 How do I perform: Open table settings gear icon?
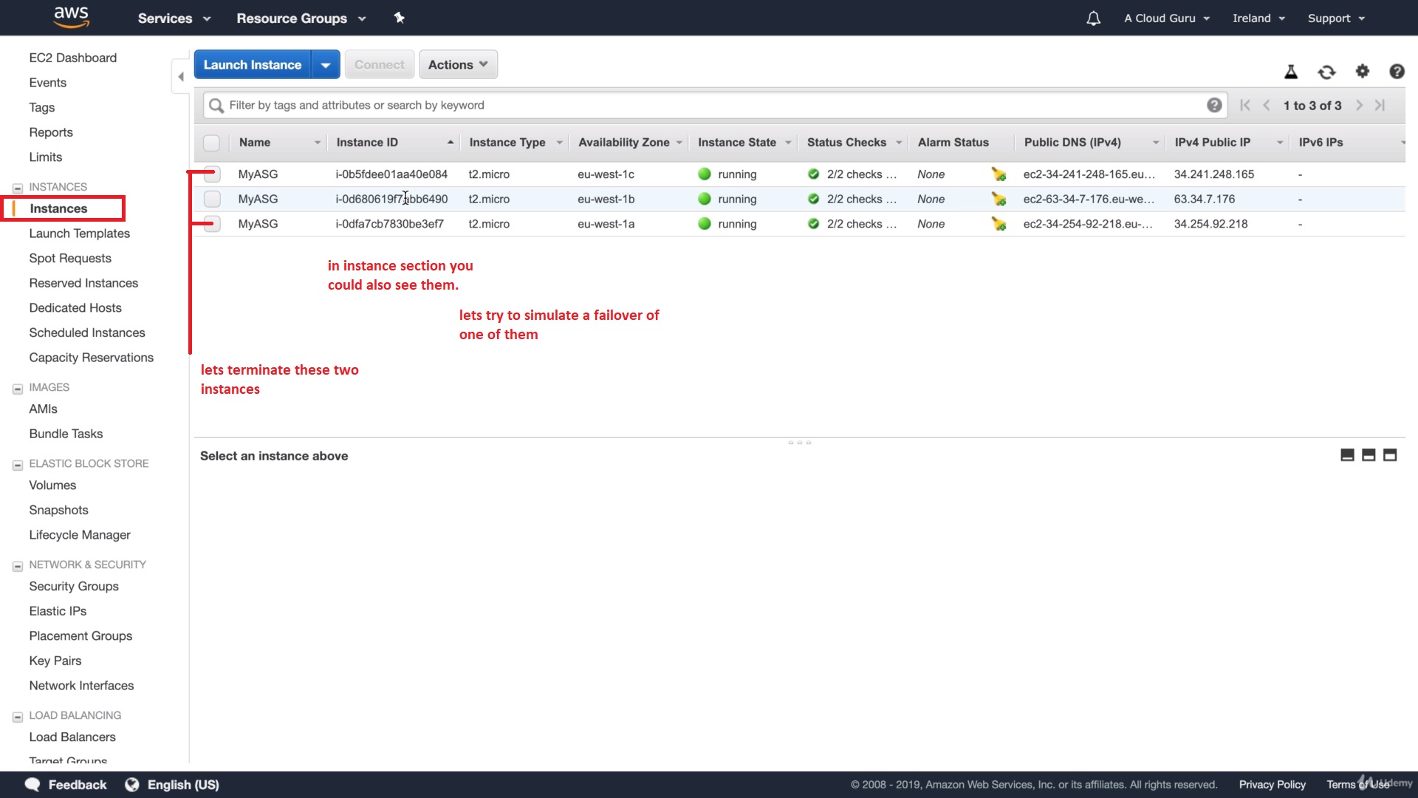point(1362,72)
